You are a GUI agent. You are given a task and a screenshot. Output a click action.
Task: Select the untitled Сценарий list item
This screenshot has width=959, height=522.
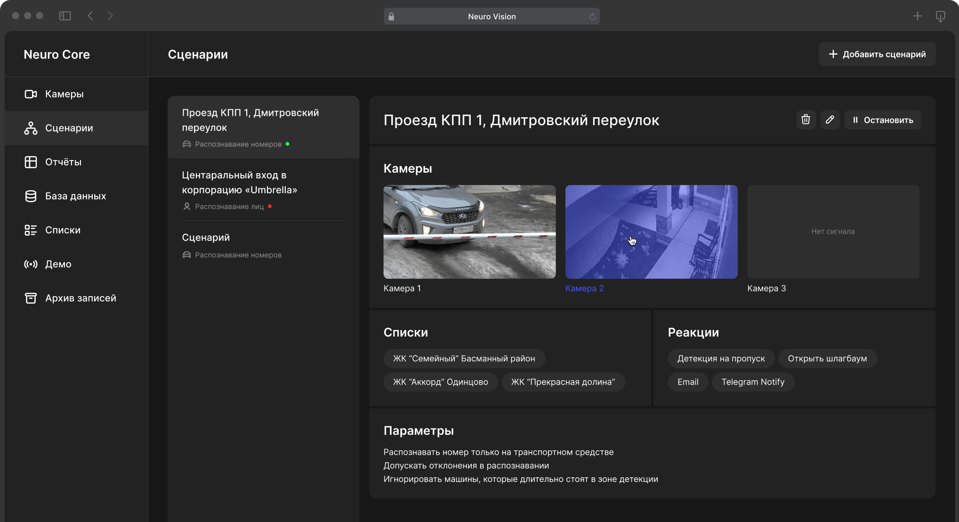(206, 238)
